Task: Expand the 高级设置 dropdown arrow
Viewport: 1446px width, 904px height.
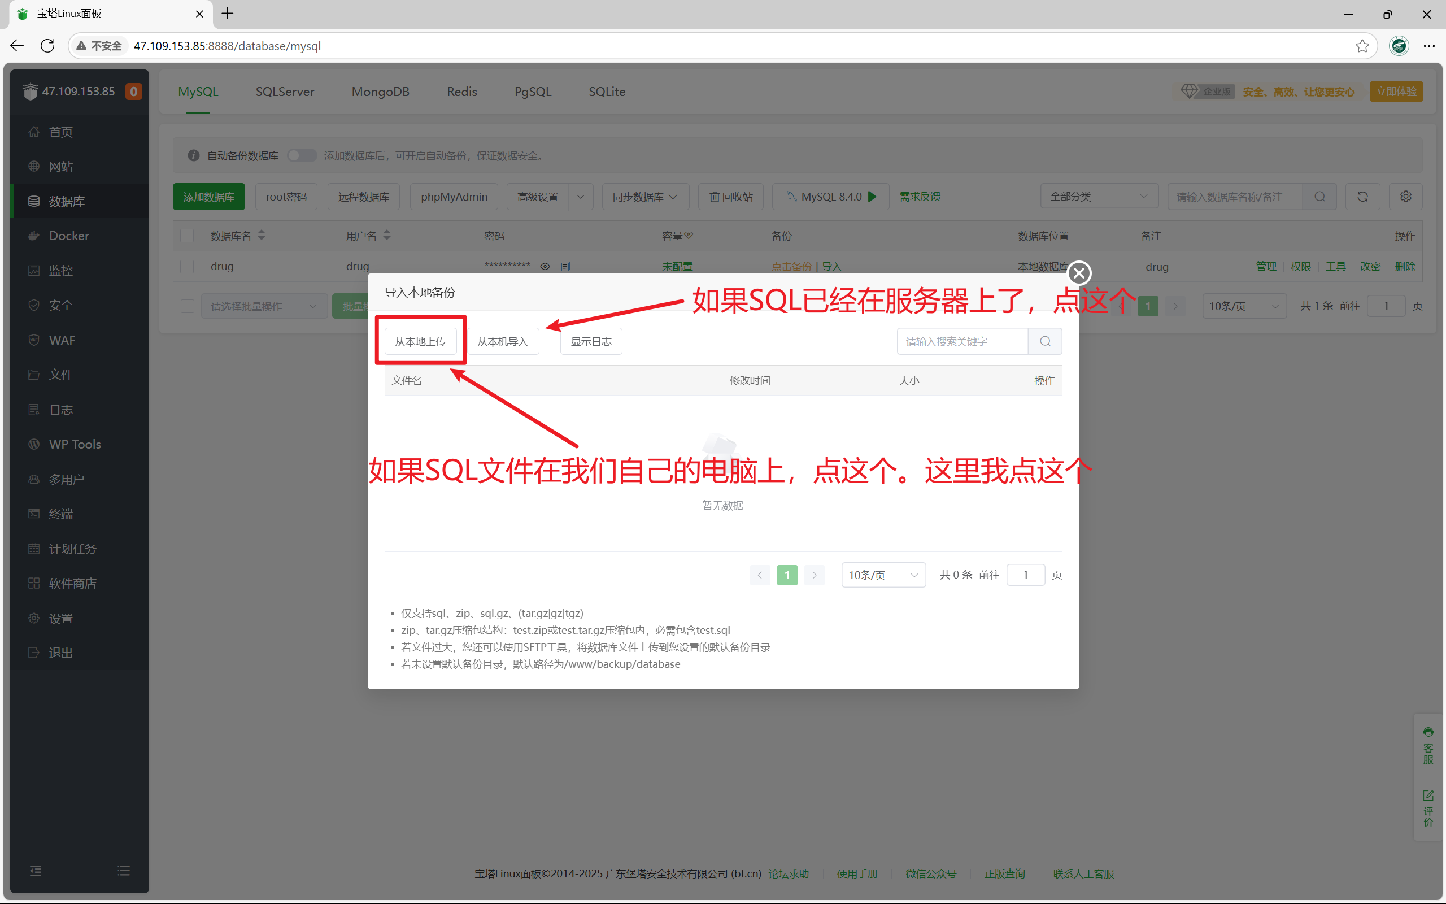Action: coord(580,196)
